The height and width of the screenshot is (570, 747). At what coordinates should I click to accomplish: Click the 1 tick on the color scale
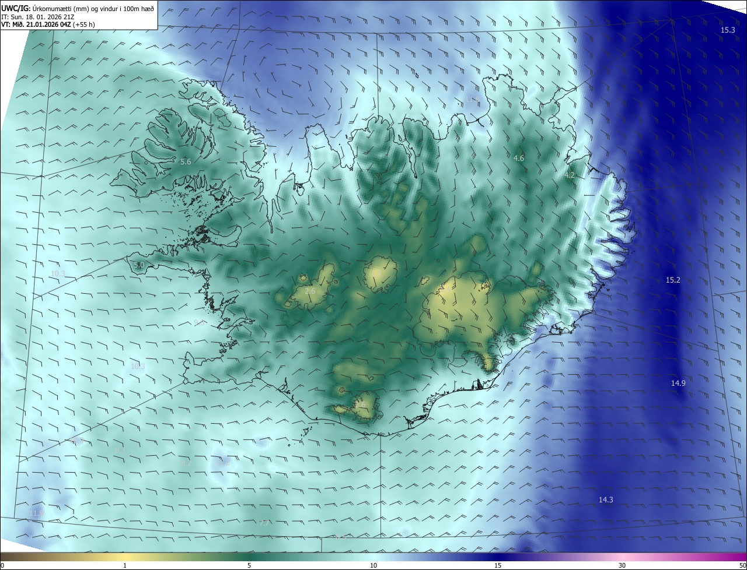125,565
